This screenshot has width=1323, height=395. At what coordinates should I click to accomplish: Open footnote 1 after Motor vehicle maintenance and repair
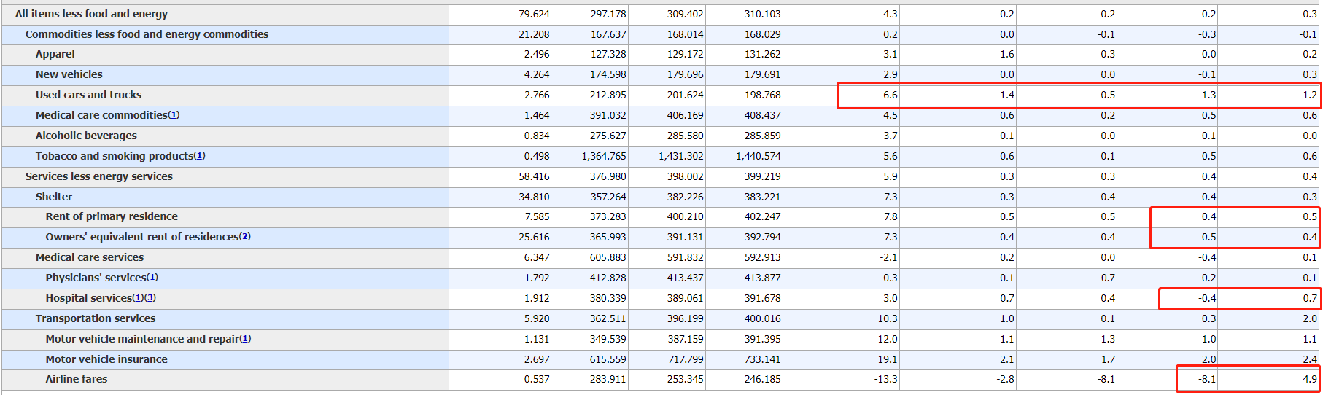[245, 339]
